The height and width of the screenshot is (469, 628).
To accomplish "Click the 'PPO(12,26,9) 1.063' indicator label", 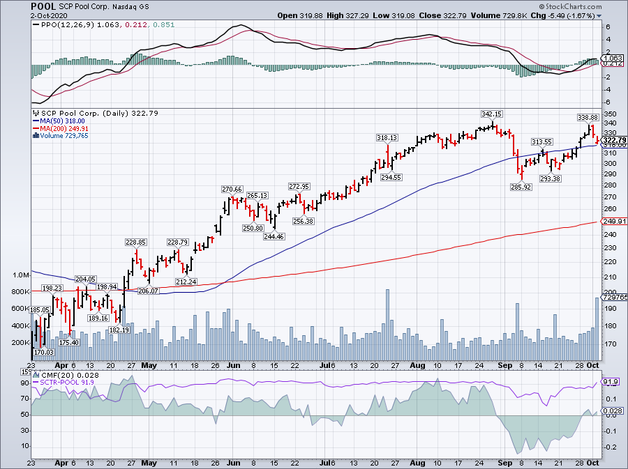I will tap(80, 25).
